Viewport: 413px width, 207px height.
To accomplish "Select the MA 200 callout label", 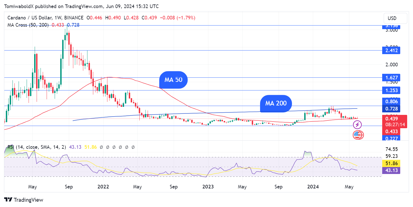I will click(x=276, y=103).
